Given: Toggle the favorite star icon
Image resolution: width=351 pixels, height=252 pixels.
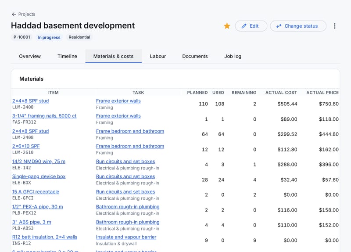Looking at the screenshot, I should click(227, 26).
